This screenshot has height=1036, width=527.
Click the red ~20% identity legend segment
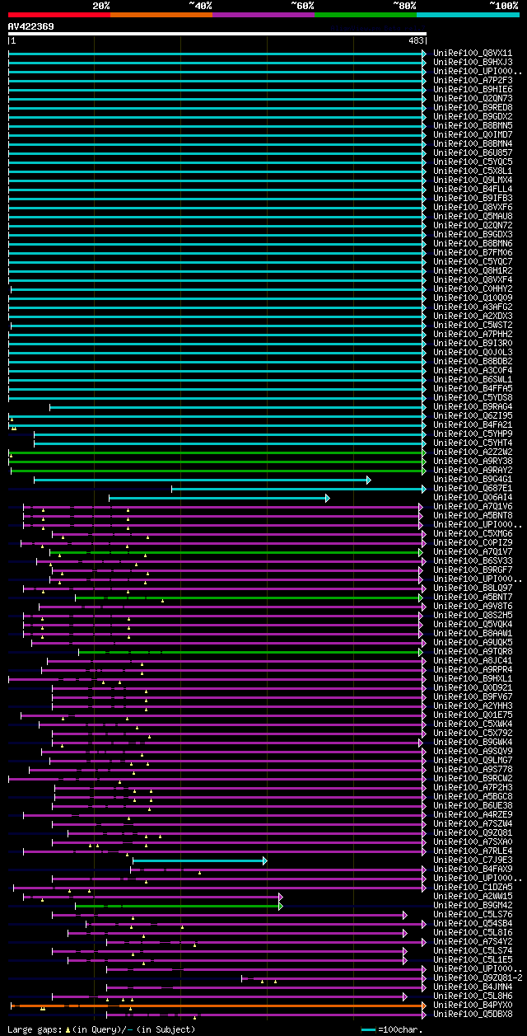click(x=59, y=14)
